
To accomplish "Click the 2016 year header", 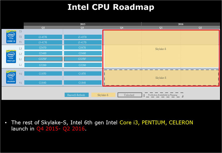I will 181,24.
